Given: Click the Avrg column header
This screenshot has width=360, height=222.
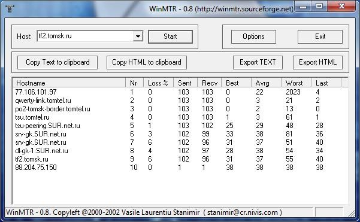Looking at the screenshot, I should tap(267, 83).
